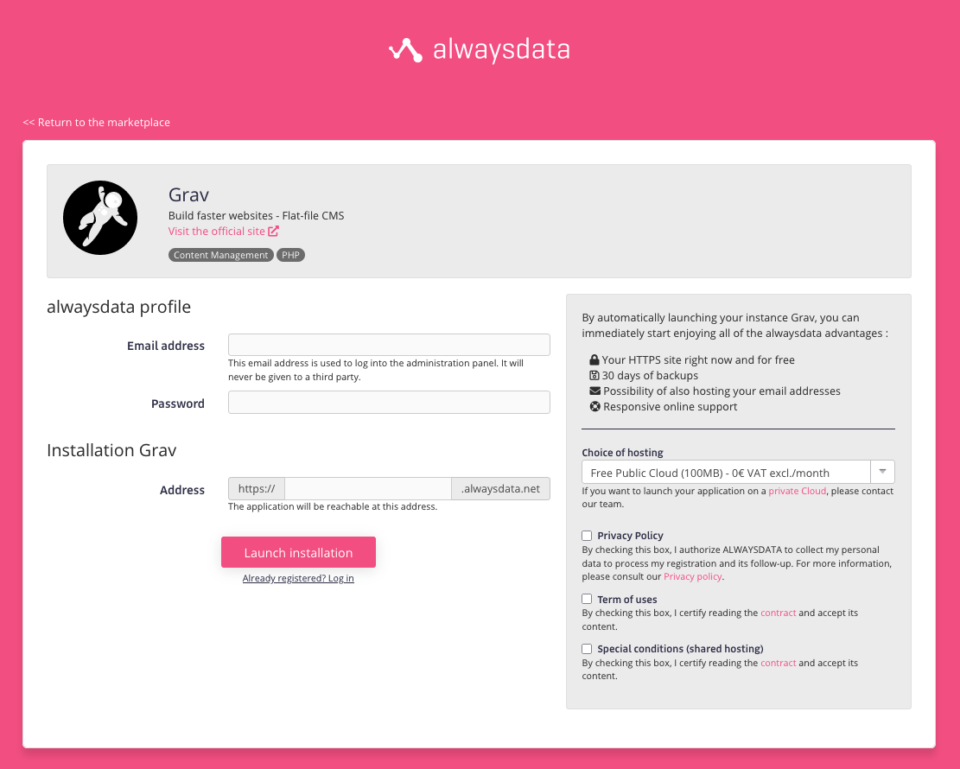
Task: Click into the Password field
Action: pyautogui.click(x=389, y=403)
